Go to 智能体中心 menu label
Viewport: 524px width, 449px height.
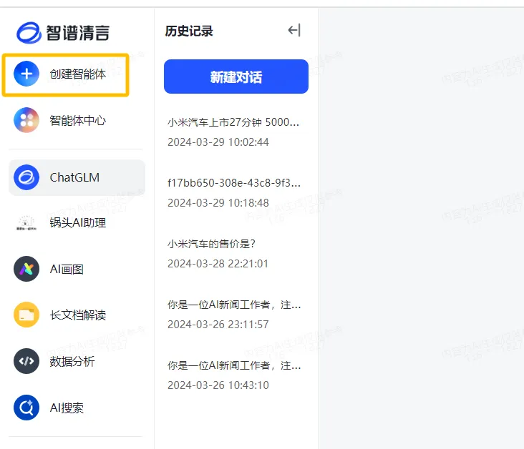point(78,120)
